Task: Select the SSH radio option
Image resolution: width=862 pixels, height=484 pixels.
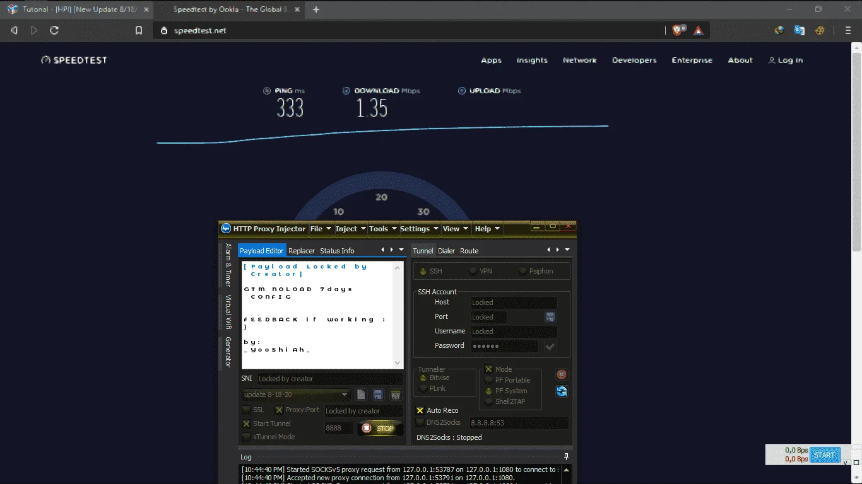Action: pyautogui.click(x=423, y=271)
